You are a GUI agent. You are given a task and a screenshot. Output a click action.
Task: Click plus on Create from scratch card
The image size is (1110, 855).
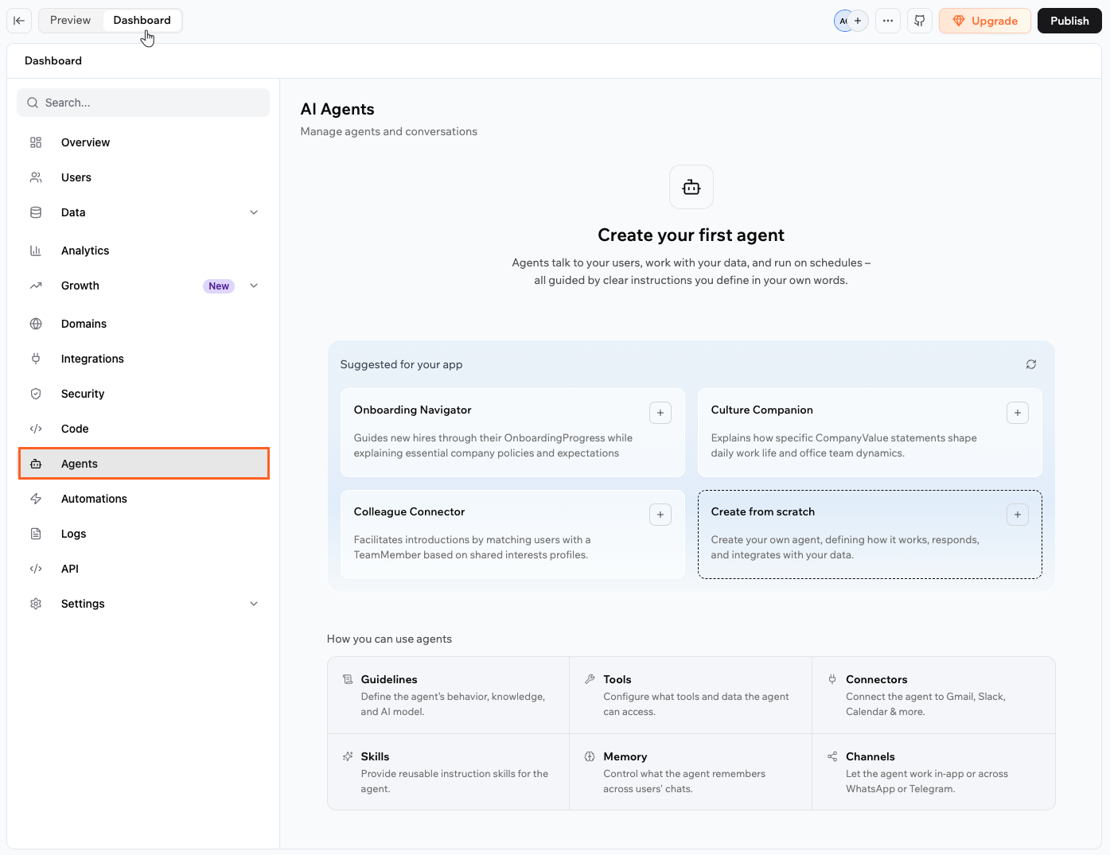coord(1018,515)
